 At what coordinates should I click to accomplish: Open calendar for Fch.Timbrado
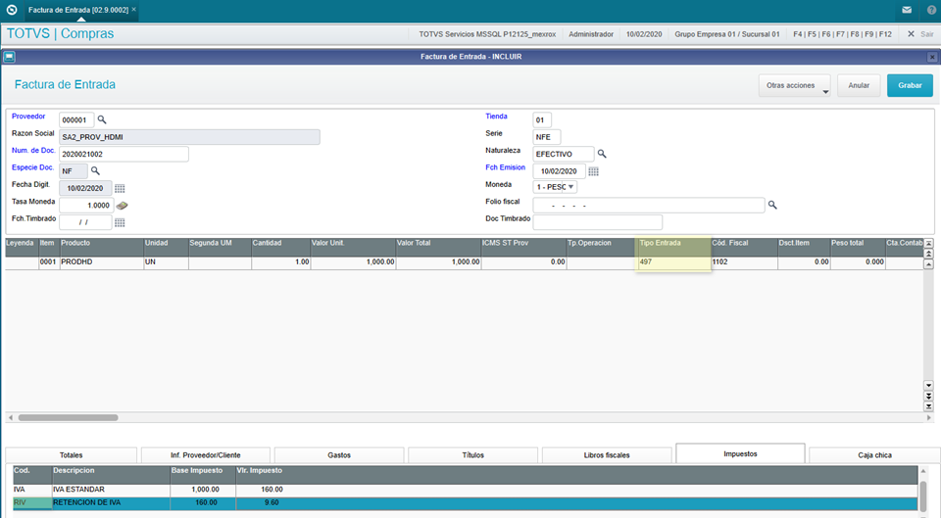point(120,222)
